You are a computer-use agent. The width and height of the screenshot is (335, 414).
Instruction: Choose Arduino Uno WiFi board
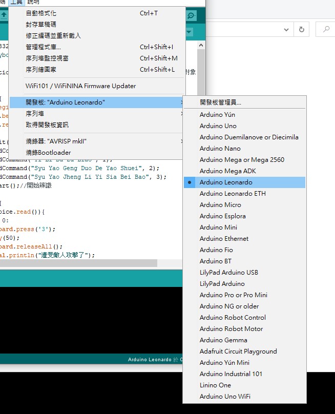tap(244, 397)
